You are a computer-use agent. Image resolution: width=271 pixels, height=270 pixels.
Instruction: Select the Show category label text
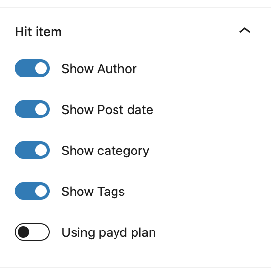click(x=105, y=151)
